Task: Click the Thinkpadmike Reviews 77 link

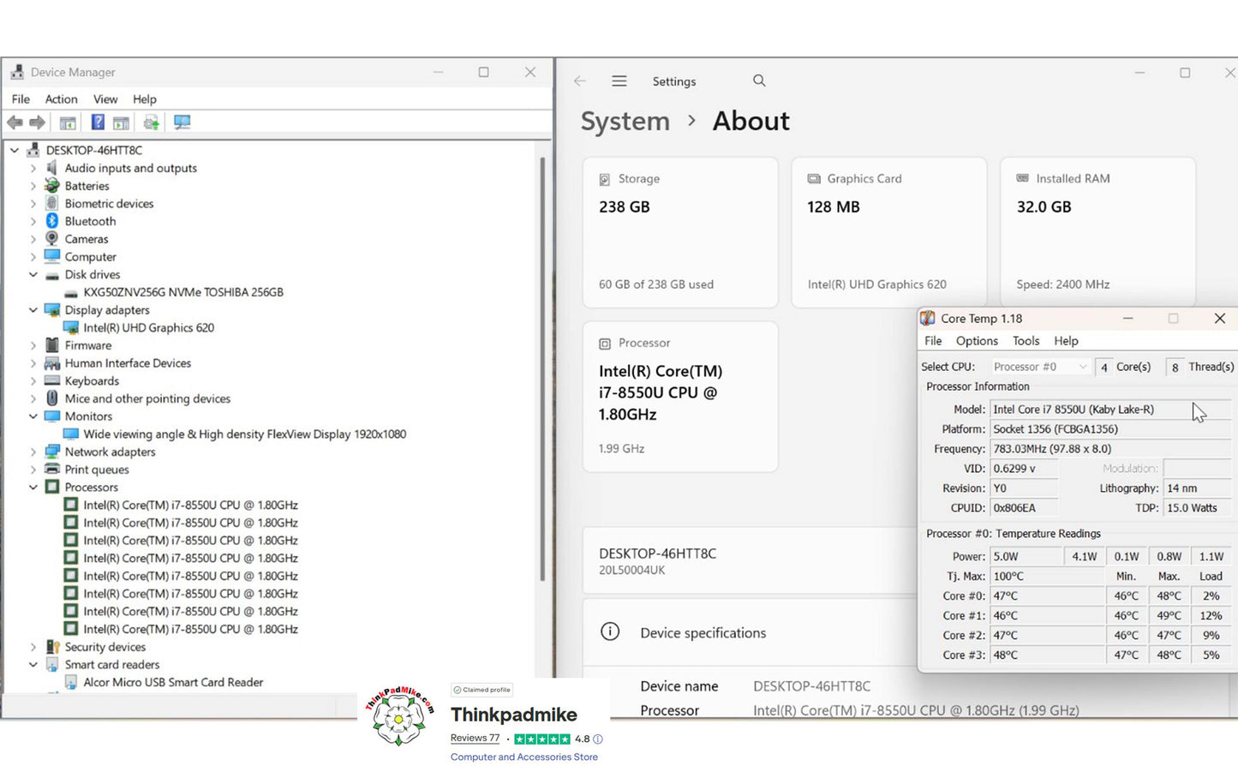Action: click(475, 738)
